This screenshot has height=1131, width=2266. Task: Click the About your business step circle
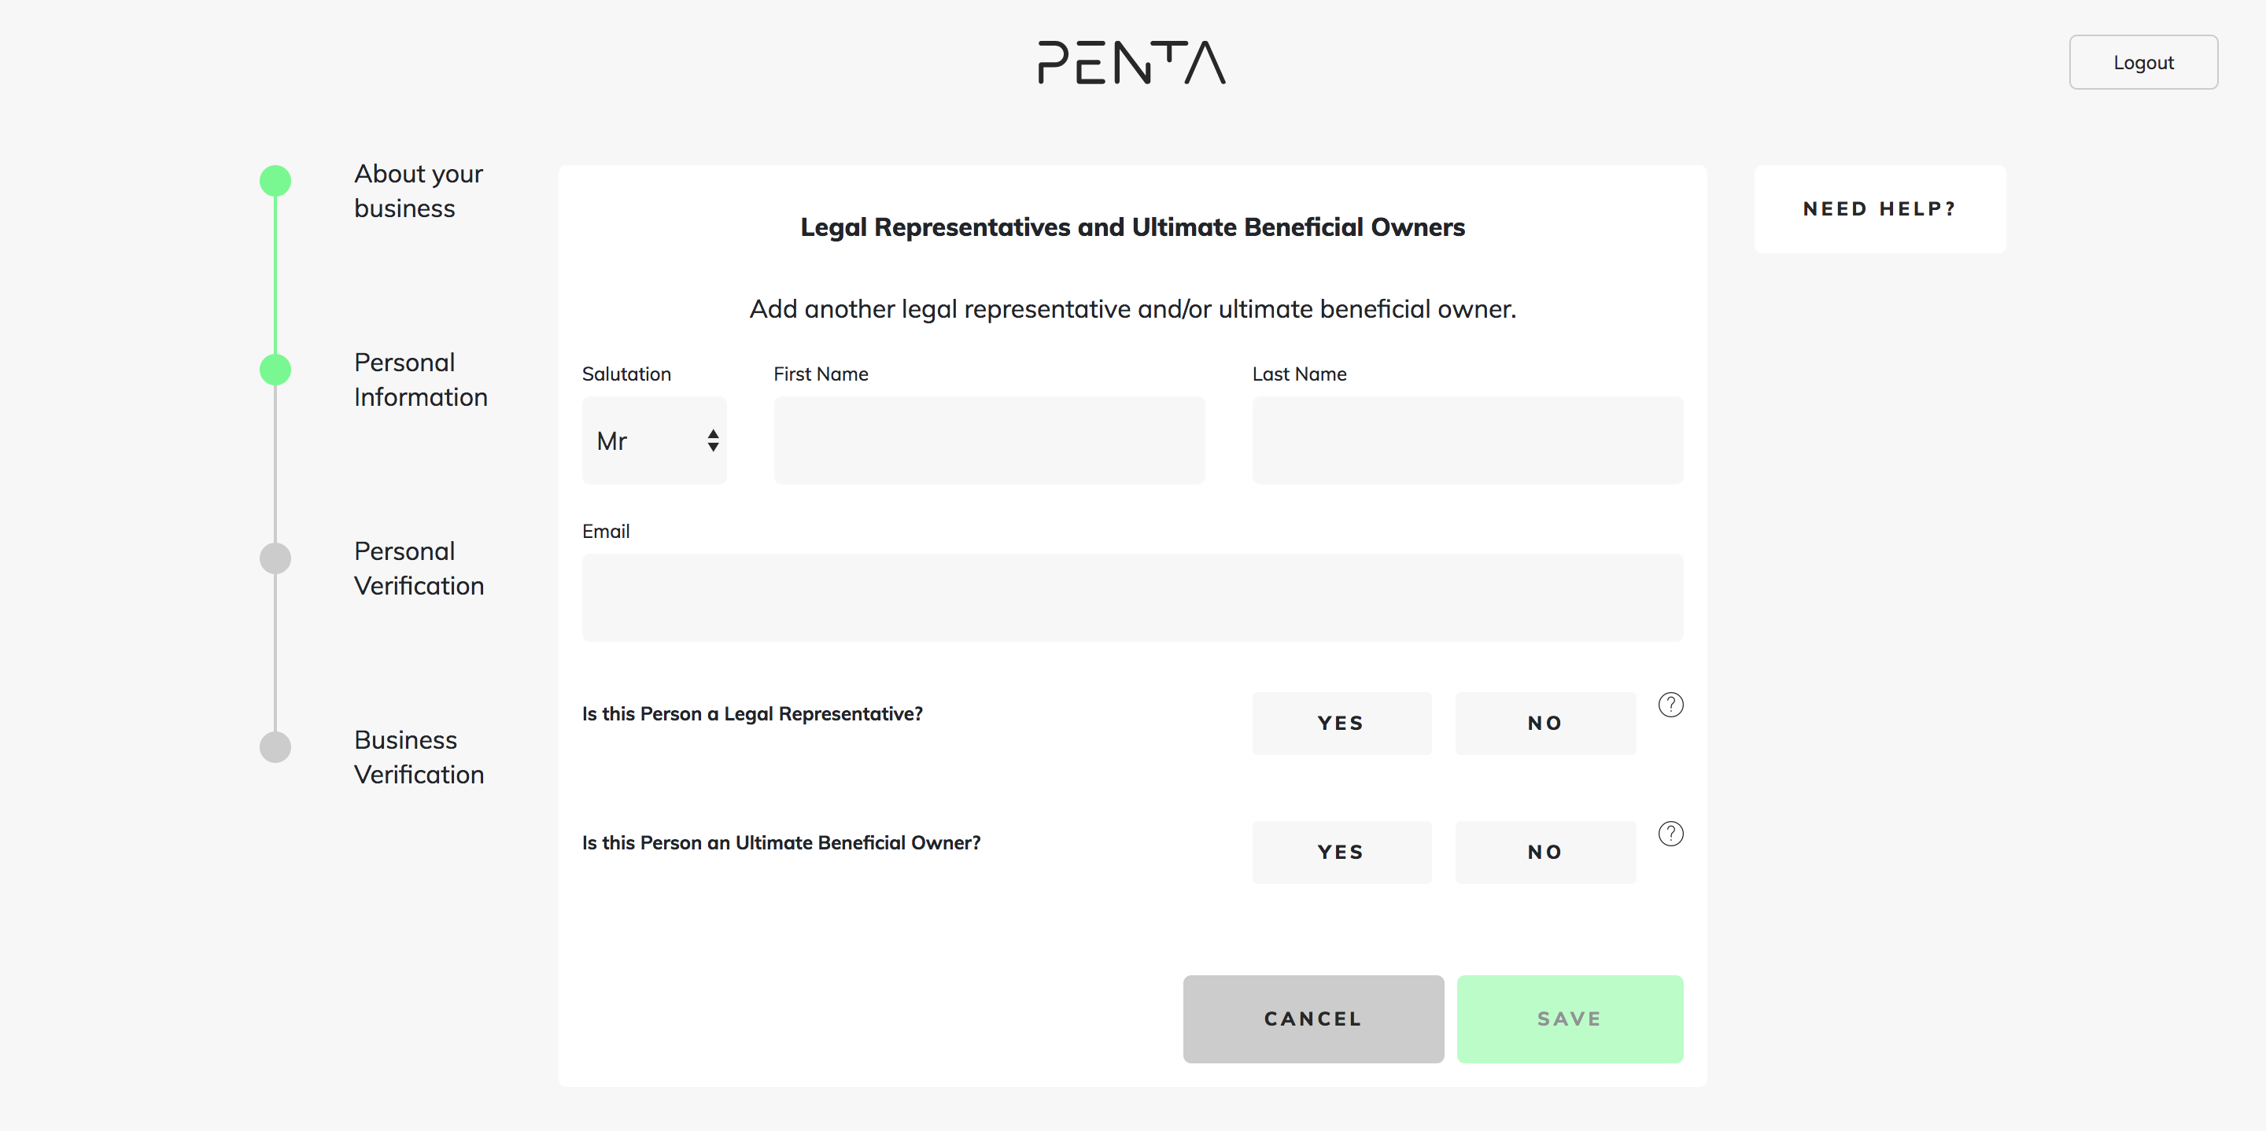click(275, 181)
